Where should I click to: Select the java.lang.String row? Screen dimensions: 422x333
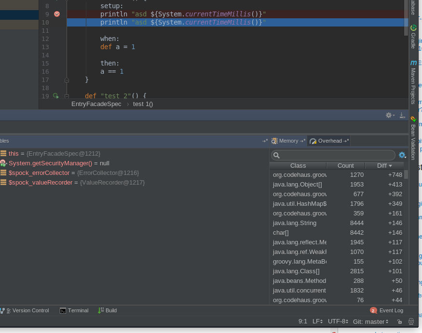click(337, 223)
